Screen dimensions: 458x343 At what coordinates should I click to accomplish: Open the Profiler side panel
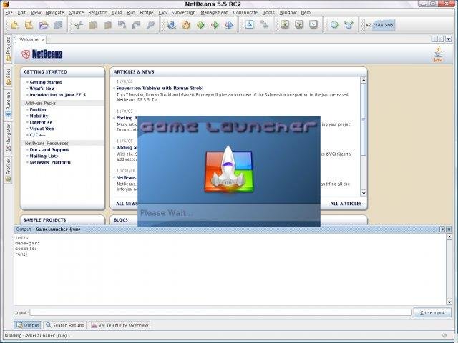[8, 169]
